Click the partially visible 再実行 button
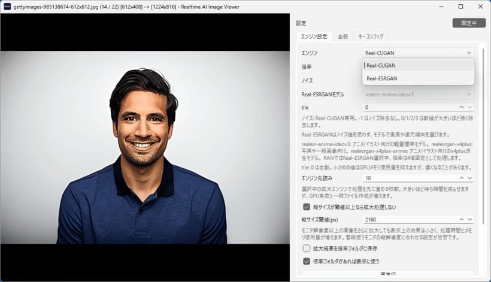Screen dimensions: 491x282 coord(388,273)
